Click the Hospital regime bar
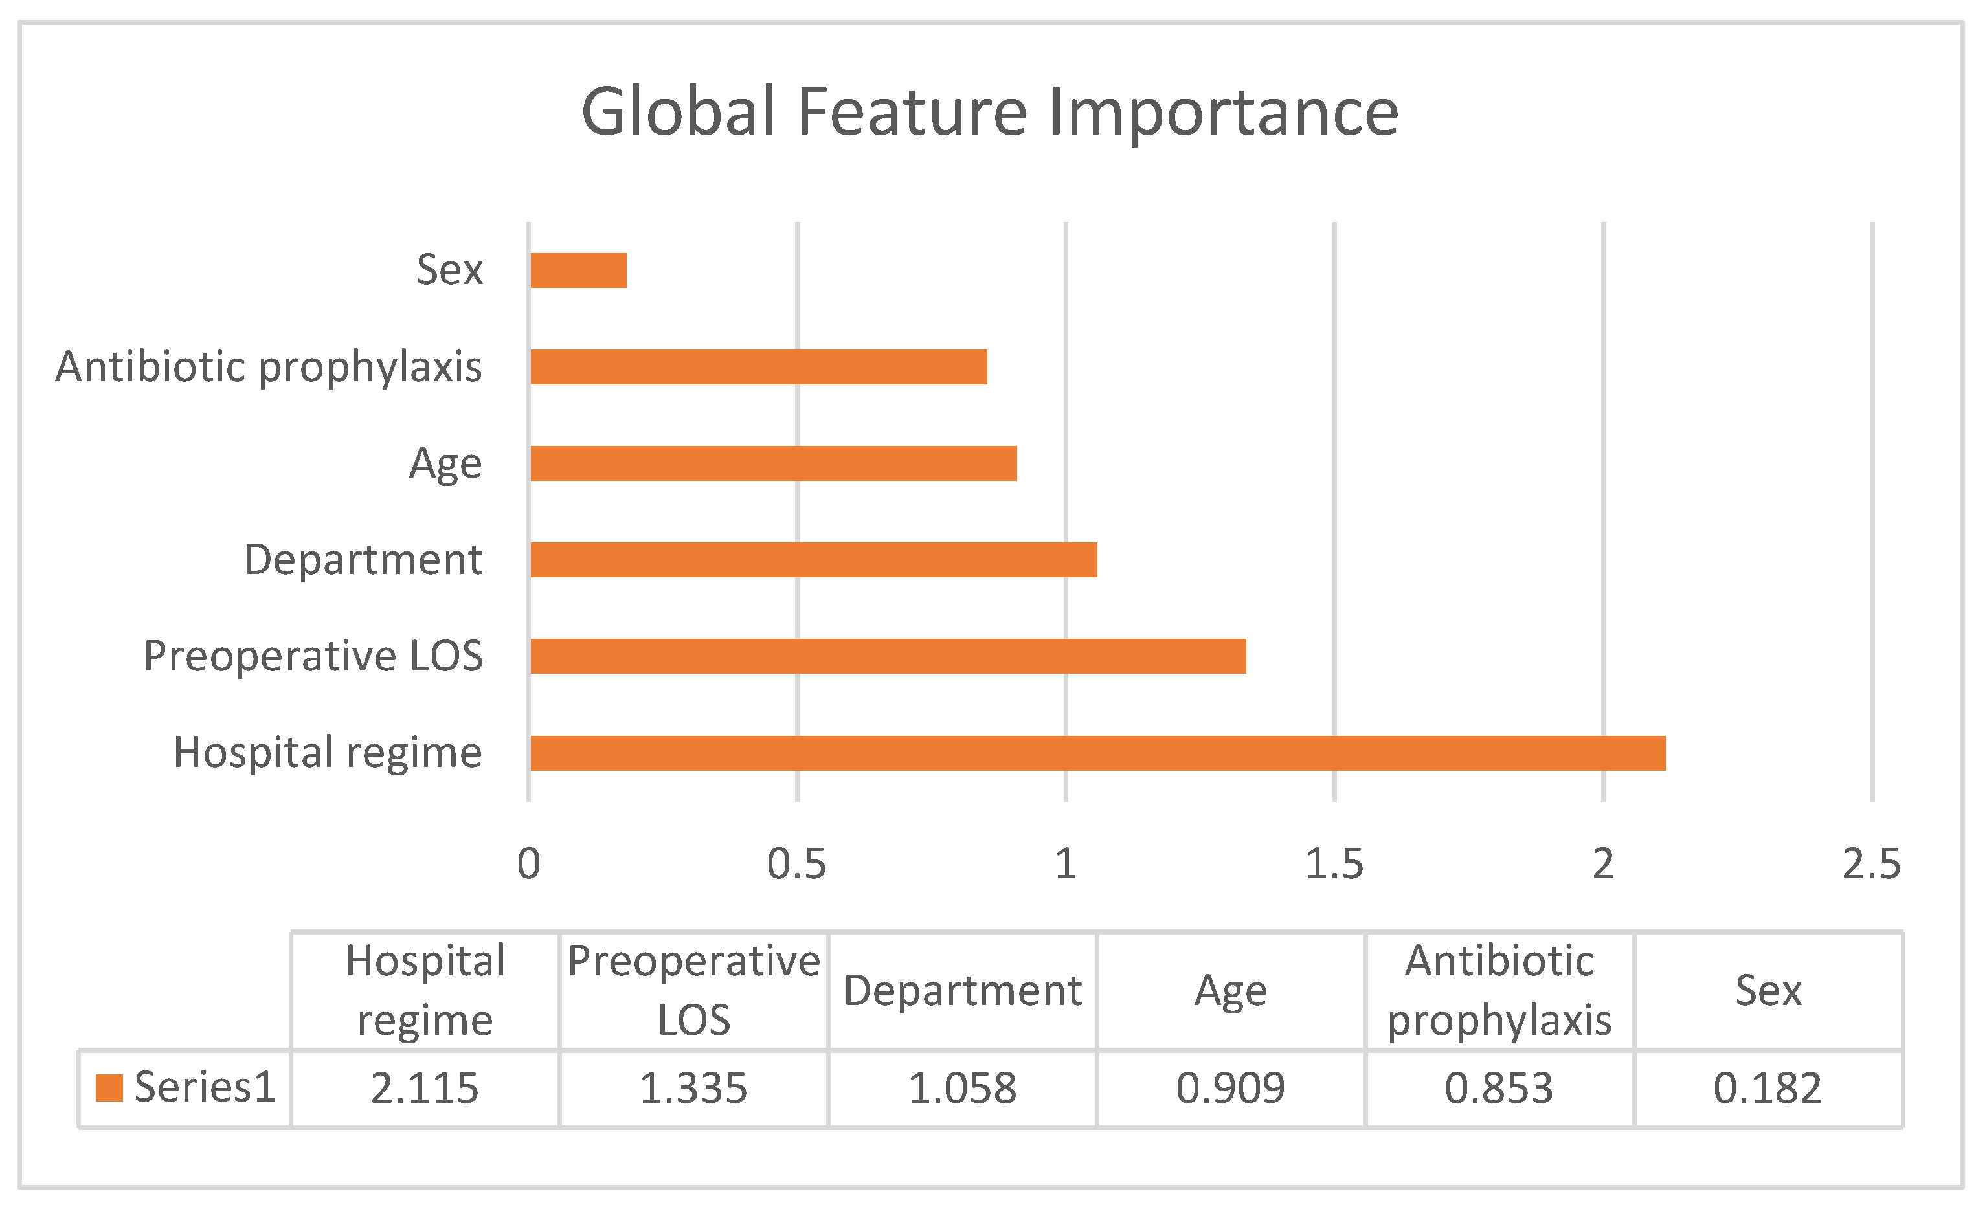 pyautogui.click(x=1097, y=753)
